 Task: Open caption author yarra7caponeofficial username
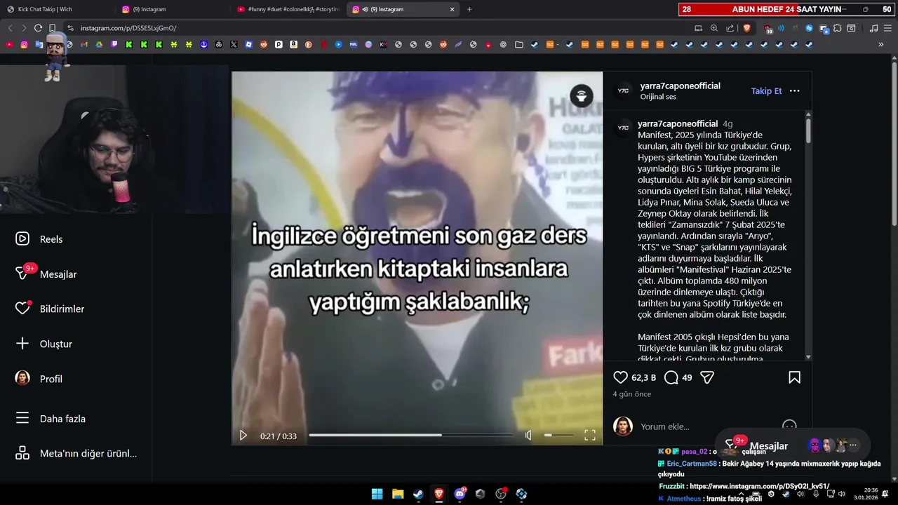click(678, 123)
